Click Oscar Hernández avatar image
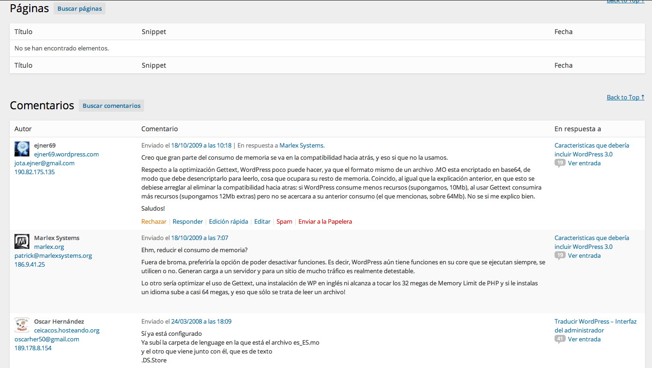This screenshot has width=652, height=368. (22, 325)
